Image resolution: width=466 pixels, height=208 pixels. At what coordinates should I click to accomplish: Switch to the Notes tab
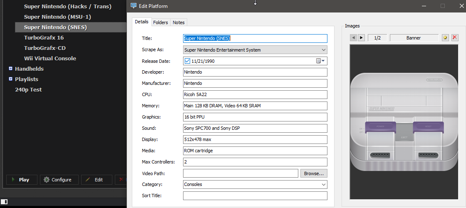click(x=178, y=22)
